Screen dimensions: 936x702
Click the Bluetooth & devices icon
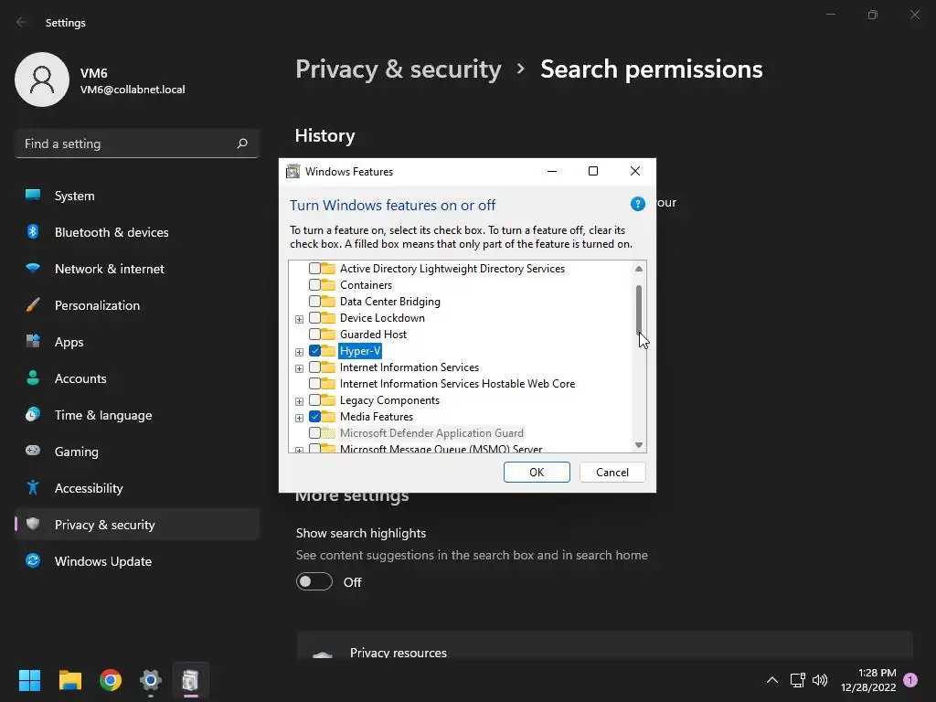coord(33,232)
